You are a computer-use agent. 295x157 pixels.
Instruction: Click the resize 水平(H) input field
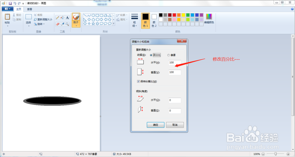point(175,63)
